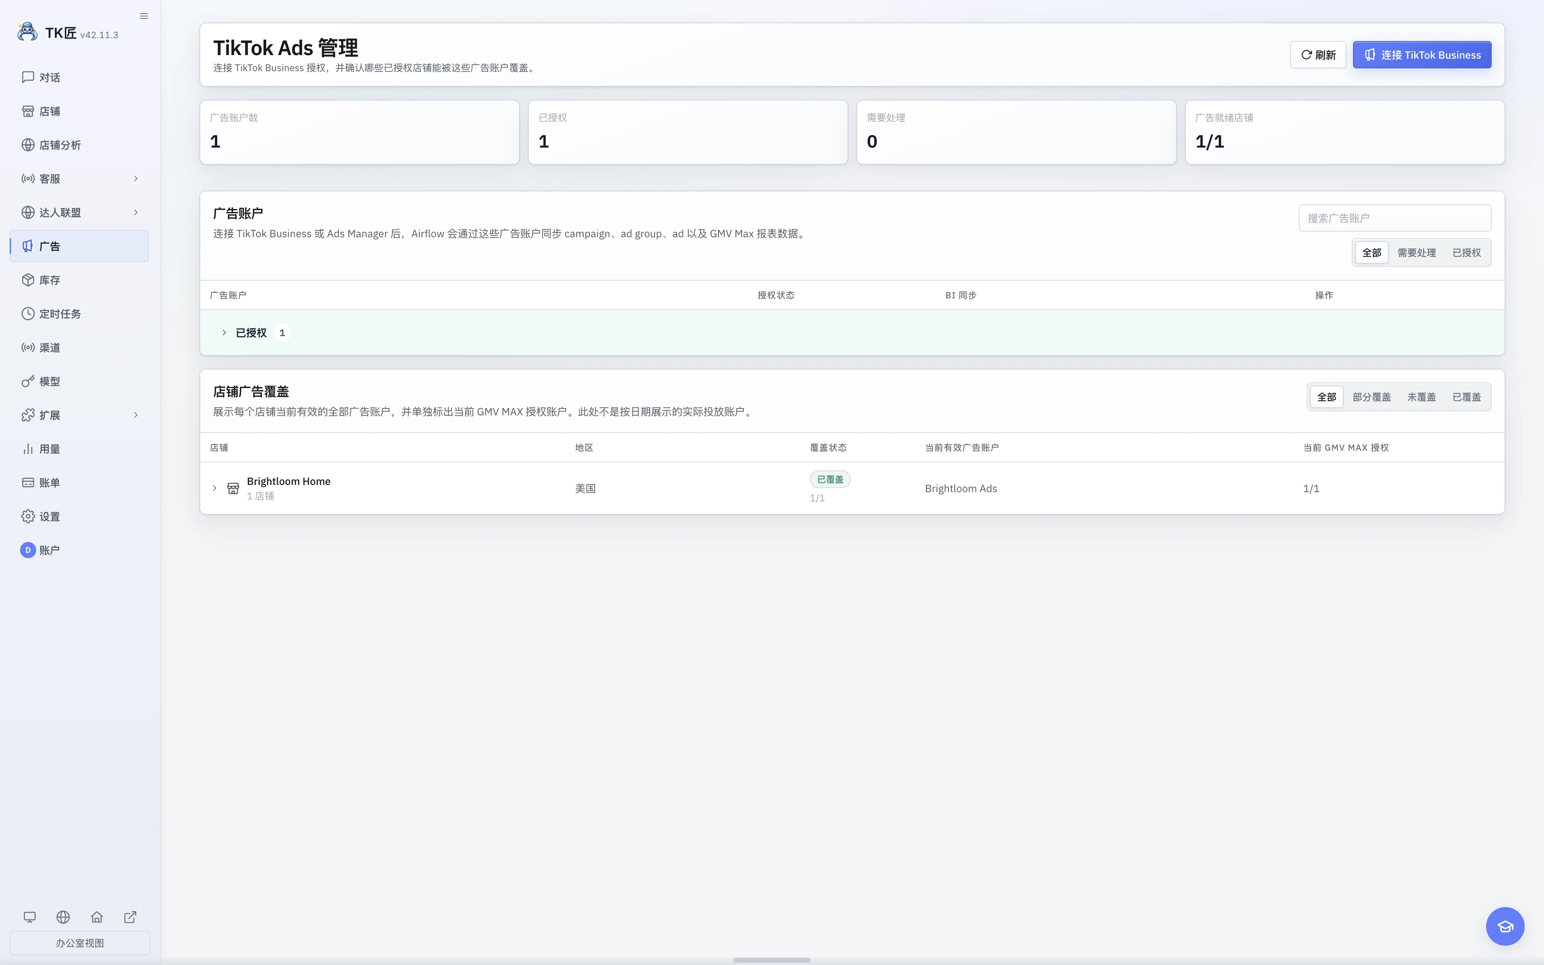Screen dimensions: 1544x965
Task: Click the 模型 icon in sidebar
Action: (x=28, y=382)
